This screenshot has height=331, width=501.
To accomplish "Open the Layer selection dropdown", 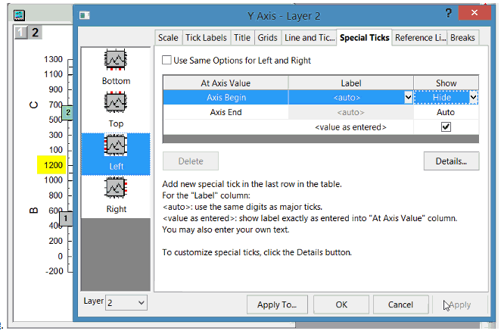I will point(126,302).
